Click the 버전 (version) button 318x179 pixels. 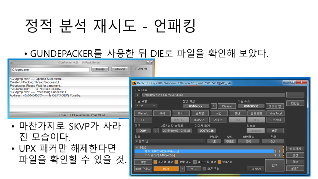click(275, 130)
